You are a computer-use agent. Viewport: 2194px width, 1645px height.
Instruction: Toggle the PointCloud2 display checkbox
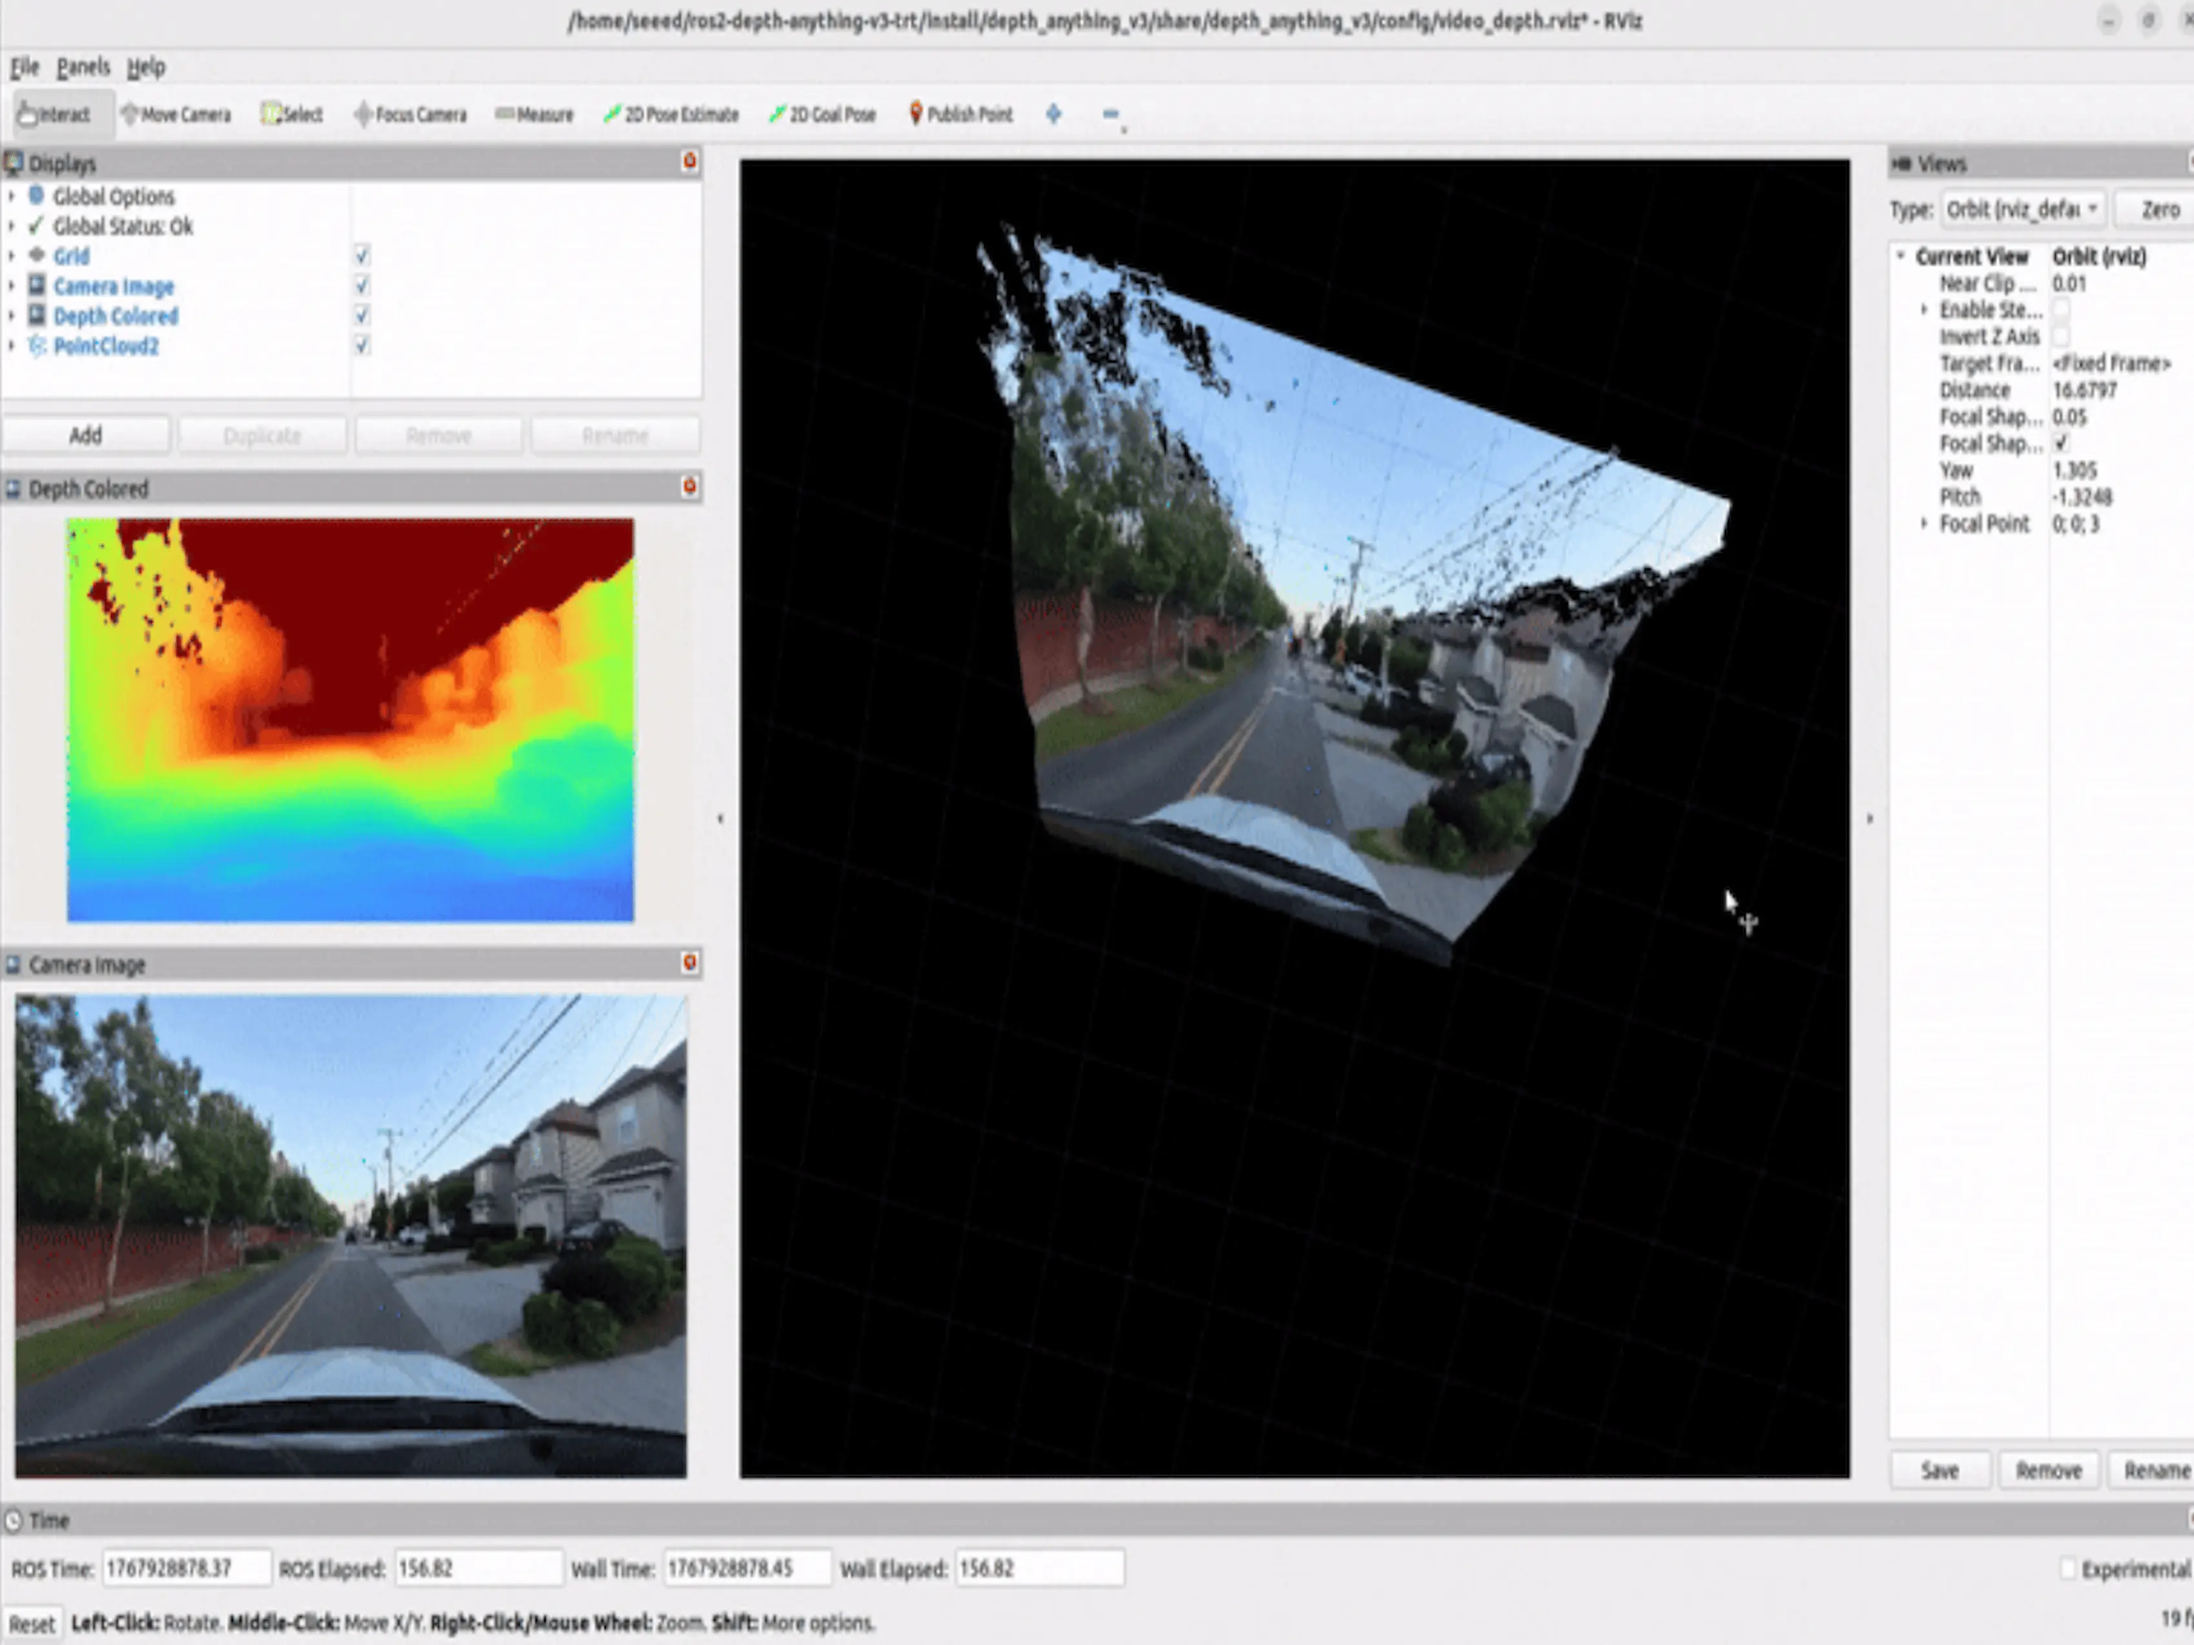click(362, 345)
